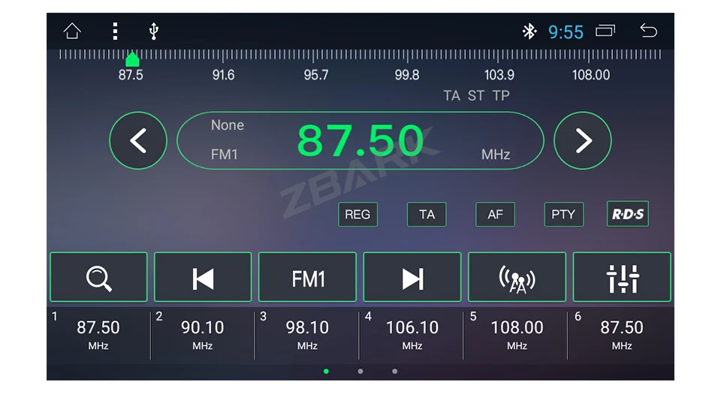
Task: Tap the TA indicator above frequency display
Action: 451,95
